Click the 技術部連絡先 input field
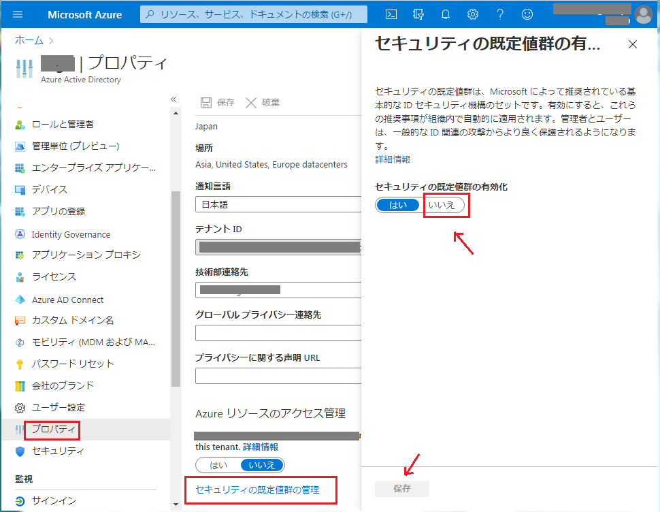Image resolution: width=660 pixels, height=512 pixels. (x=278, y=289)
